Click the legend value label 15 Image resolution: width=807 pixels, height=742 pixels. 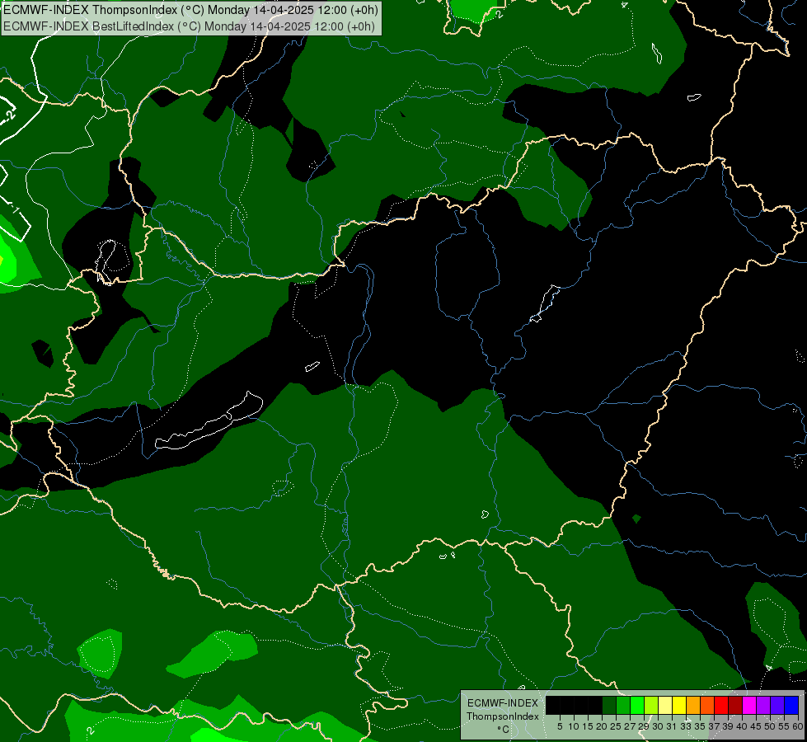coord(588,726)
